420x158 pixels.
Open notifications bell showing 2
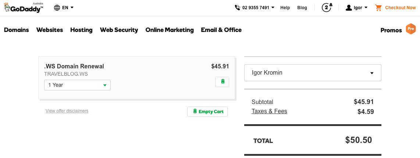(327, 7)
